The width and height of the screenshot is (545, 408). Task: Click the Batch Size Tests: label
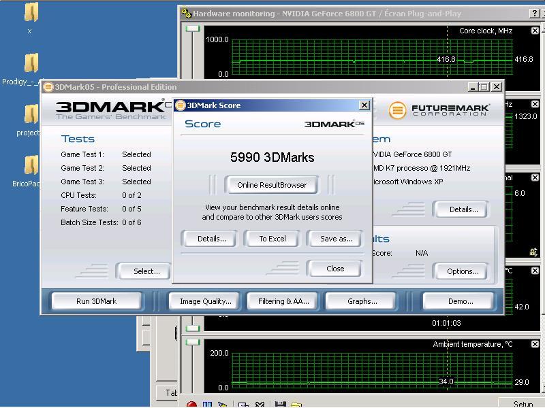coord(89,222)
